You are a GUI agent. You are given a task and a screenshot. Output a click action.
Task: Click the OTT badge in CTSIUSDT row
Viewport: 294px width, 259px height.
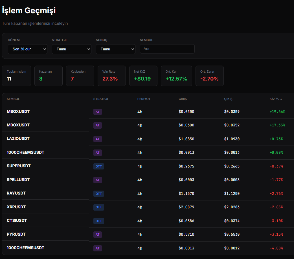(99, 221)
